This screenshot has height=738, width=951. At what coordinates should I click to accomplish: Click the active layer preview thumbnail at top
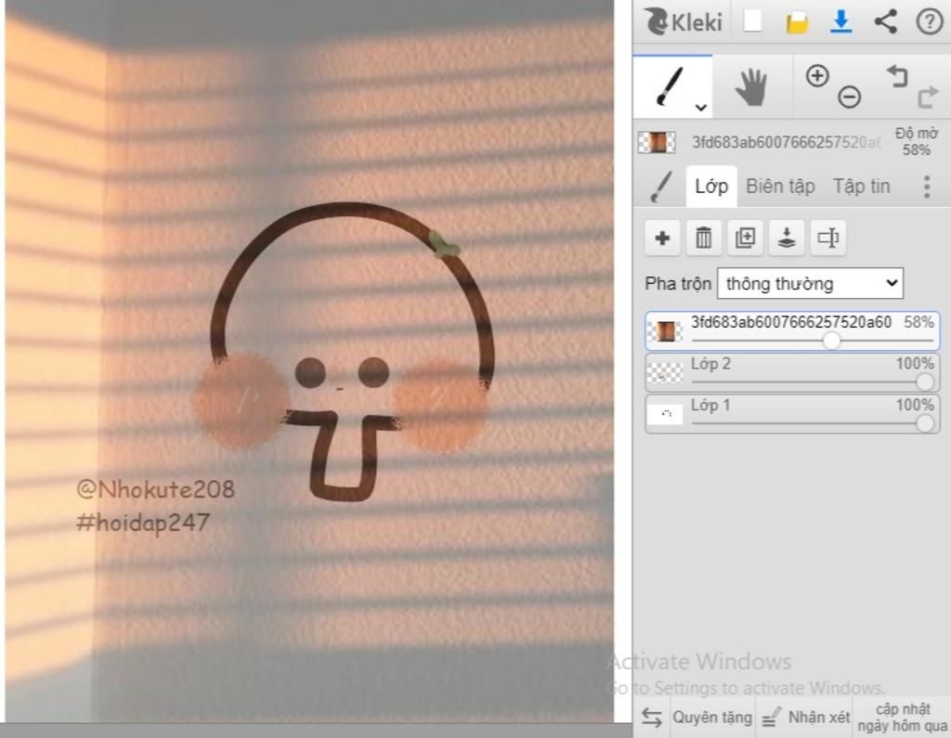657,142
